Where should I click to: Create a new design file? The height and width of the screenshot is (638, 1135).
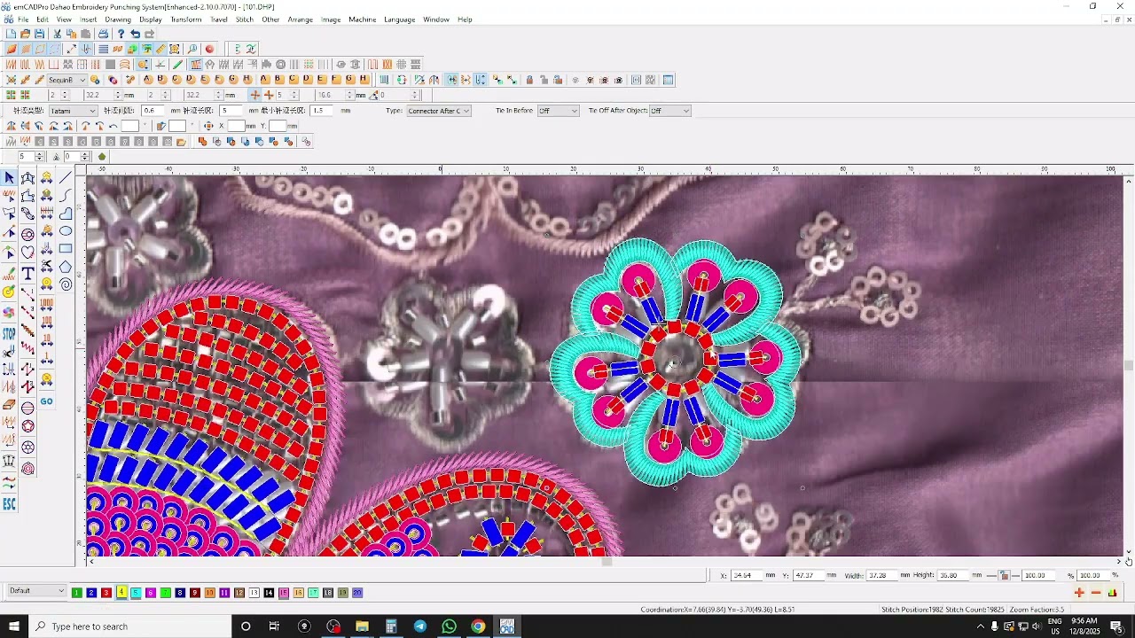[x=12, y=34]
